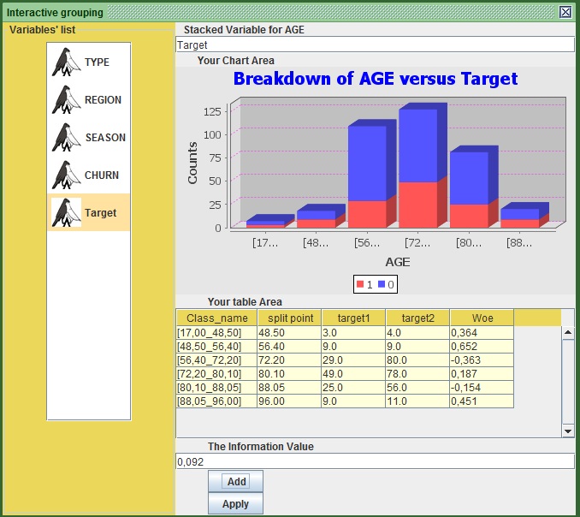This screenshot has height=517, width=580.
Task: Click the bird icon beside REGION
Action: click(x=66, y=100)
